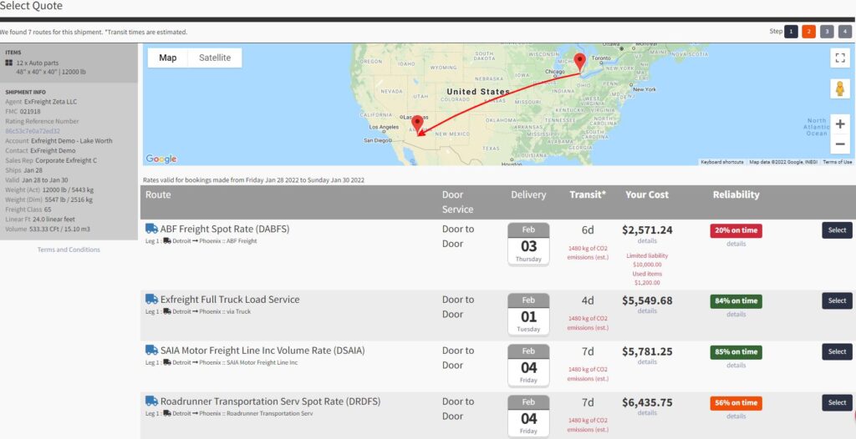
Task: Go to step 2
Action: (809, 32)
